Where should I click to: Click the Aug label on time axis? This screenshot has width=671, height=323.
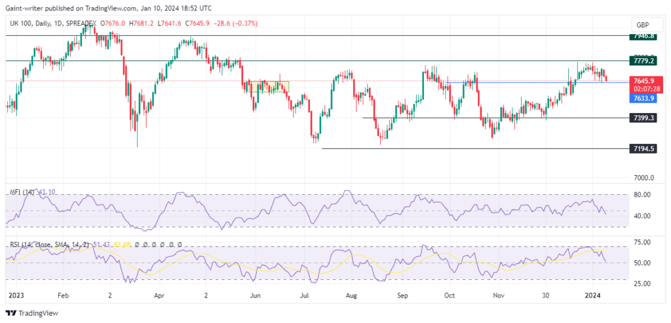pos(351,295)
